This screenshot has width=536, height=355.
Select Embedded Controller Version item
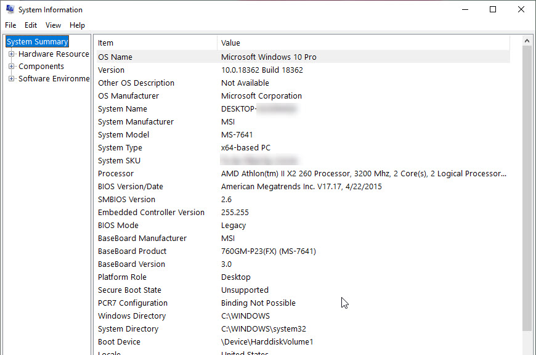(151, 213)
